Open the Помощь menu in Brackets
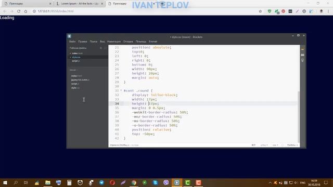 pyautogui.click(x=141, y=42)
